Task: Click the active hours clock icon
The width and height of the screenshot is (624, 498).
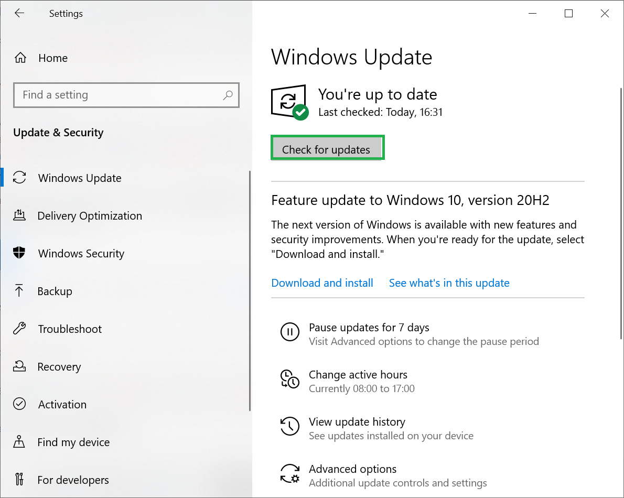Action: (x=289, y=379)
